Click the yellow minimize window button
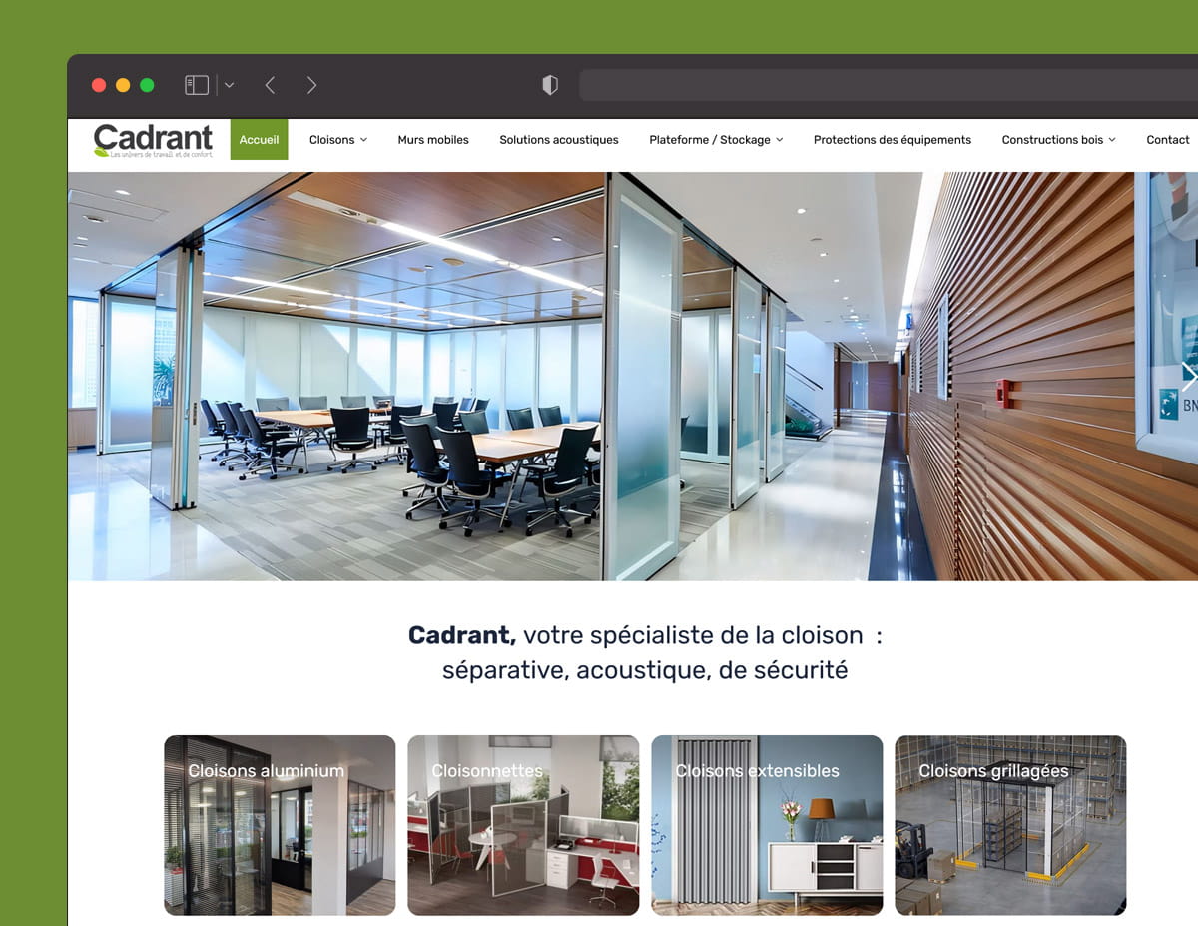Viewport: 1198px width, 926px height. click(x=123, y=85)
